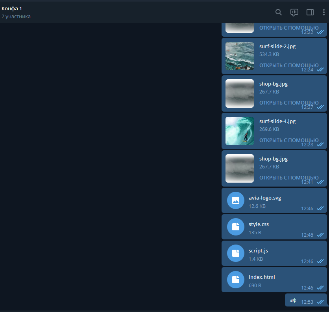Click the file name surf-slide-4.jpg
The height and width of the screenshot is (312, 329).
277,121
